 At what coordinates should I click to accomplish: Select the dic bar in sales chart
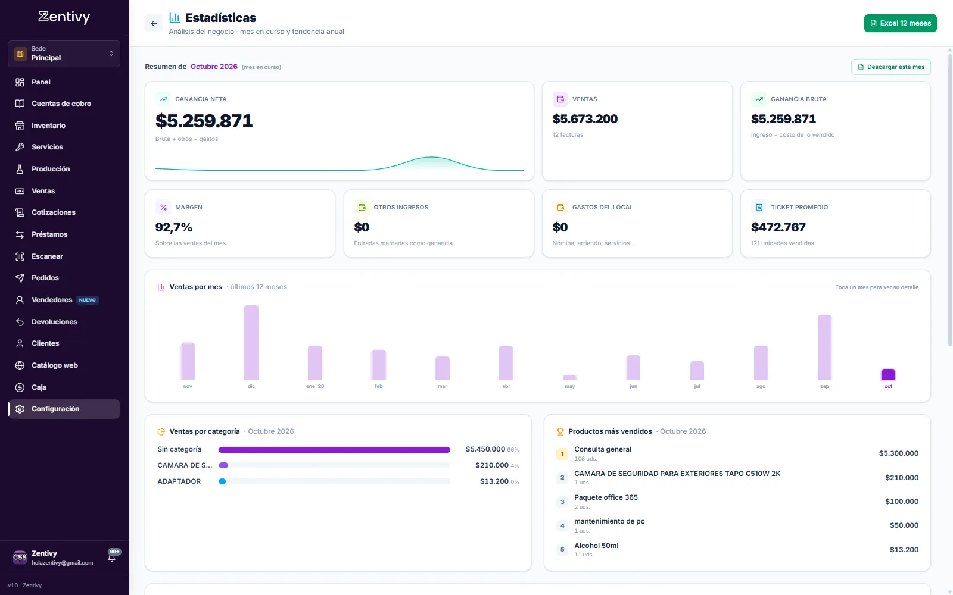[251, 342]
